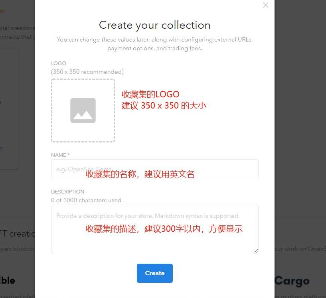Click the red annotation over the description box
Viewport: 326px width, 298px height.
[x=164, y=229]
